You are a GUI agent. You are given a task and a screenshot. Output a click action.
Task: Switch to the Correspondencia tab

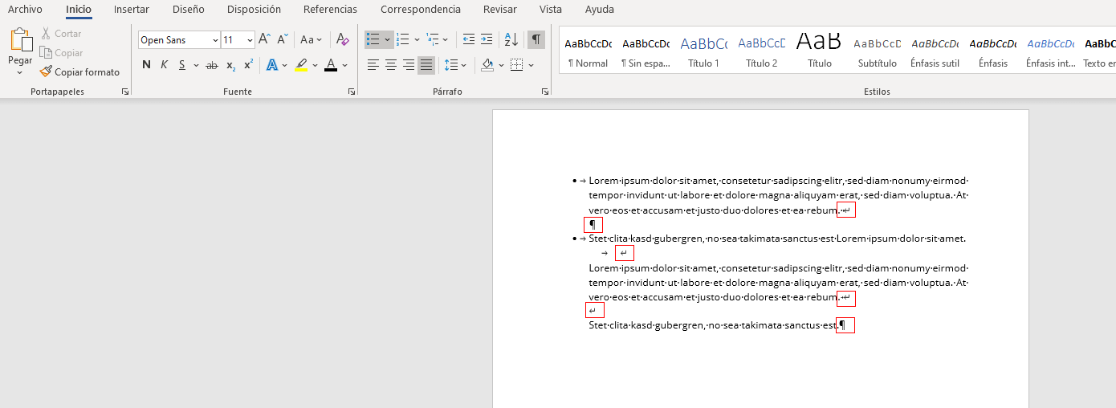point(421,10)
